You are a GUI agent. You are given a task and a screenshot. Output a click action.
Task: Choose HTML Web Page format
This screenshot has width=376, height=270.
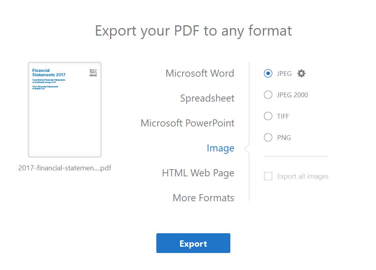click(x=198, y=173)
